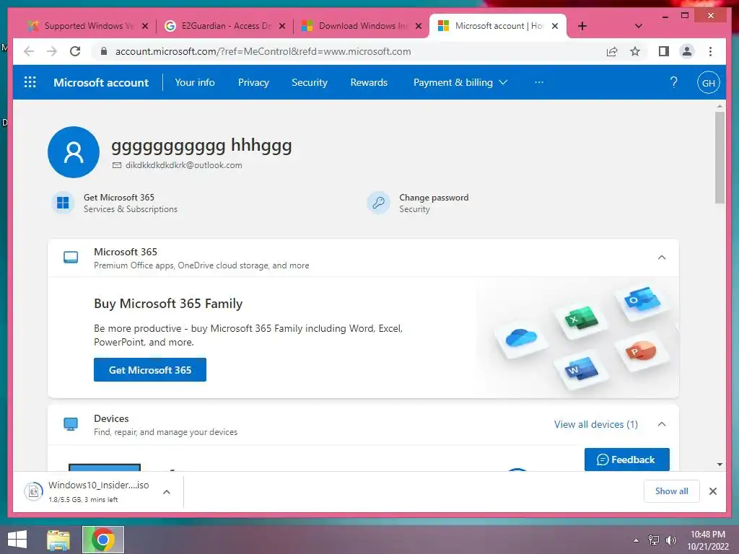Share this page via address bar icon

pyautogui.click(x=612, y=51)
